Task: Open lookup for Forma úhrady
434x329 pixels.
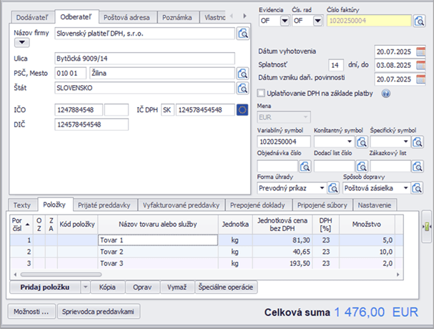Action: pyautogui.click(x=332, y=188)
